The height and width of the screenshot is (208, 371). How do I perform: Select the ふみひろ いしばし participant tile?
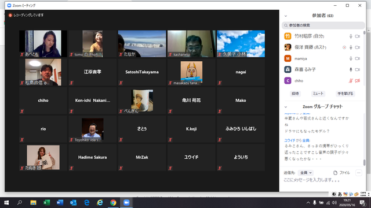[x=241, y=129]
